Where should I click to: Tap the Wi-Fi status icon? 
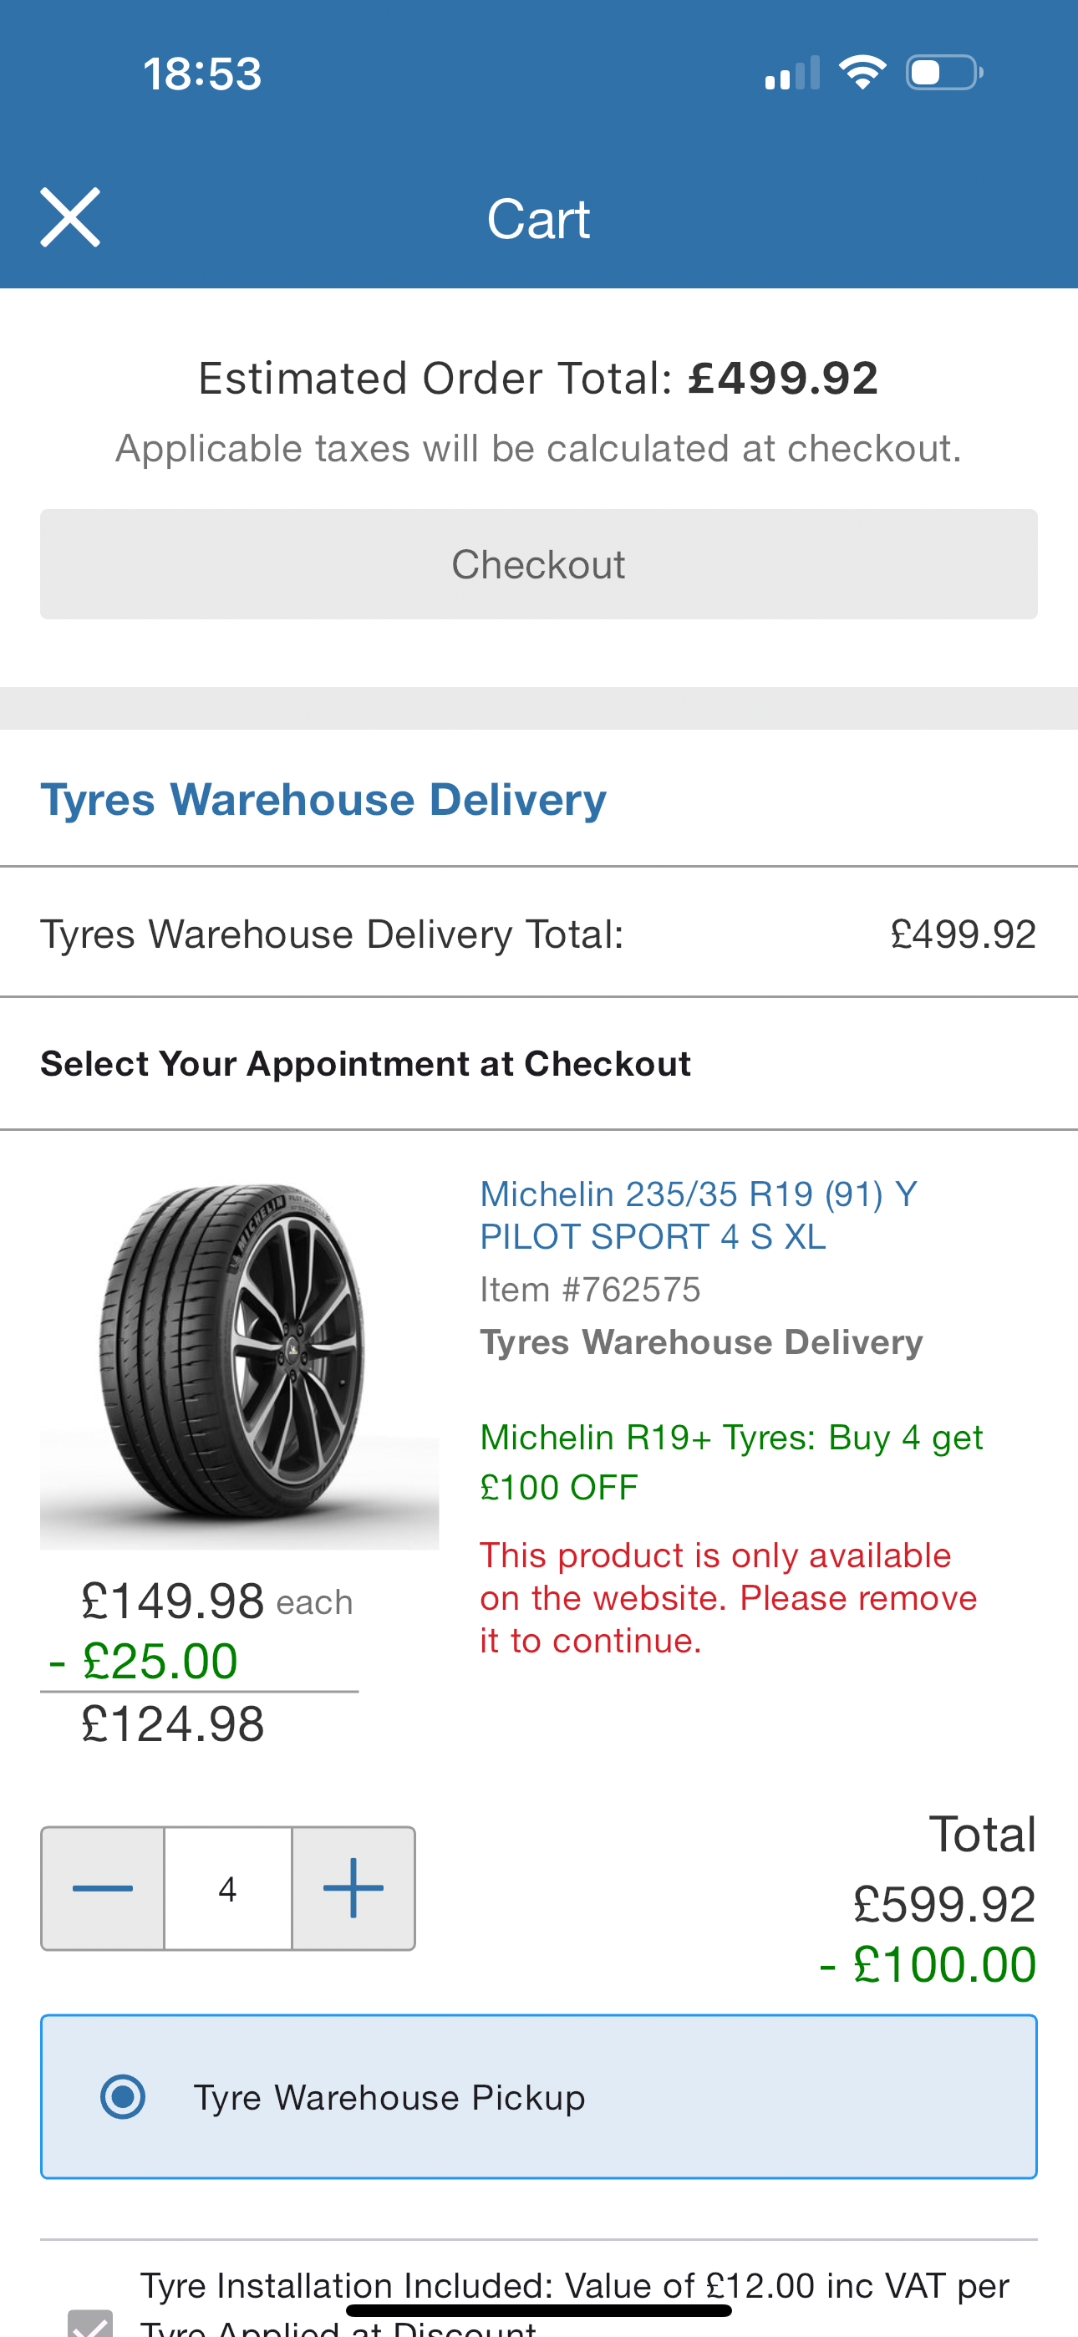[862, 73]
